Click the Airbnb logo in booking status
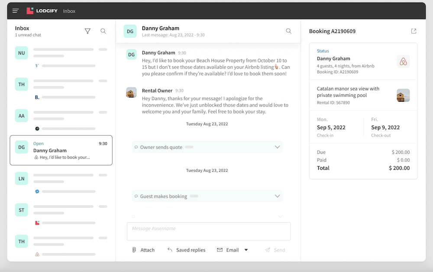Viewport: 433px width, 272px height. (x=403, y=62)
